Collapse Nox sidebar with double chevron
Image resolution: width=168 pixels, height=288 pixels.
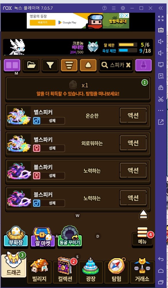point(161,8)
